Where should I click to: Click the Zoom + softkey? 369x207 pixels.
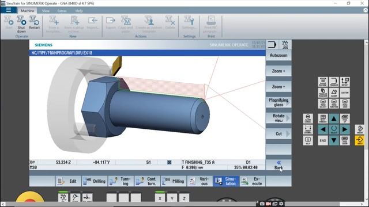coord(278,71)
